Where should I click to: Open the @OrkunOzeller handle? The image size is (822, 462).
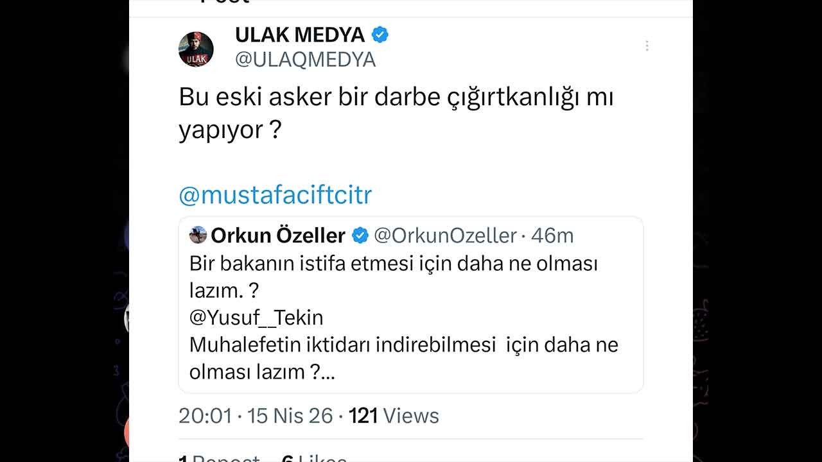445,235
